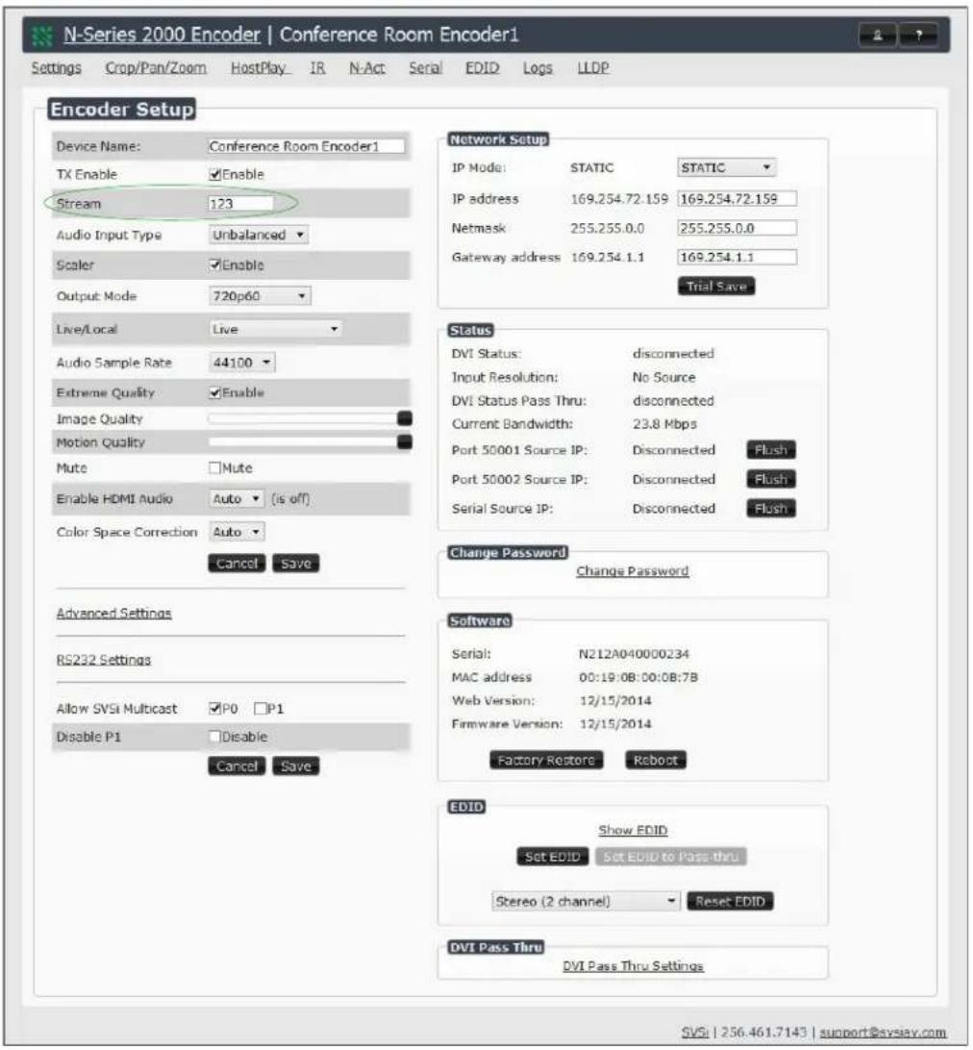
Task: Open the Live/Local dropdown
Action: [x=275, y=330]
